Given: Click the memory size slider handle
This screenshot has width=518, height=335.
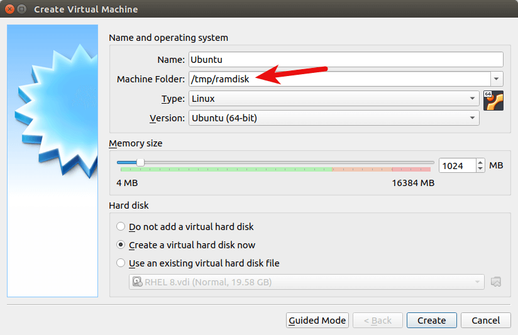Looking at the screenshot, I should coord(140,162).
